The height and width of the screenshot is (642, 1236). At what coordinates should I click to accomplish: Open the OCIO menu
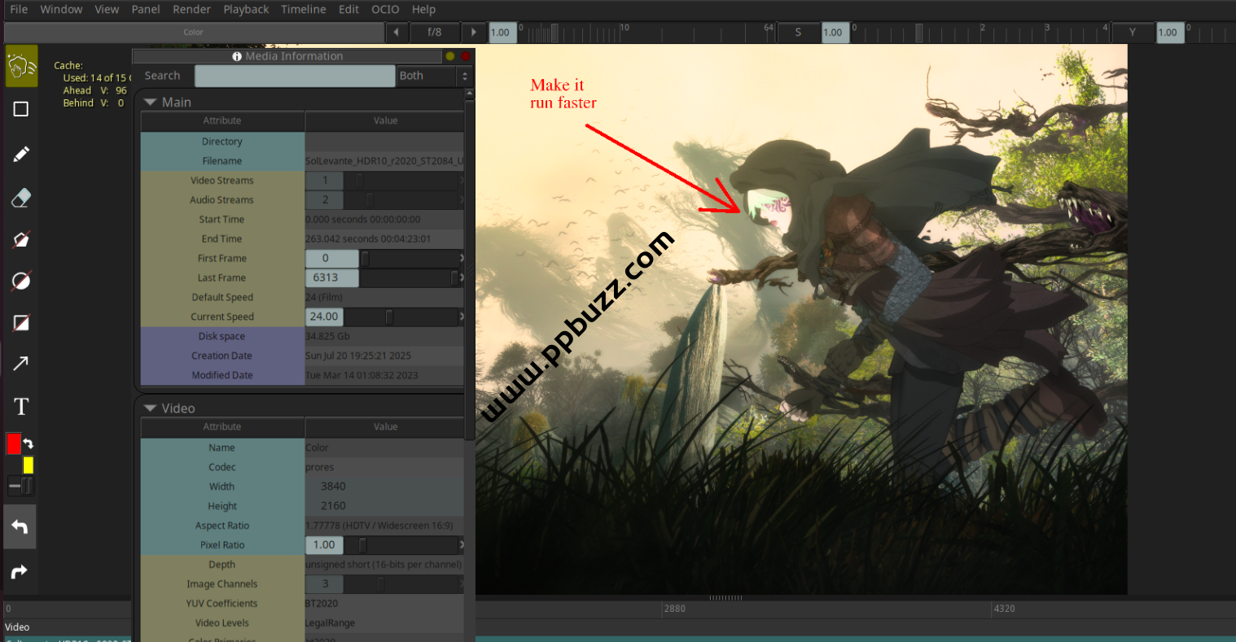[385, 9]
